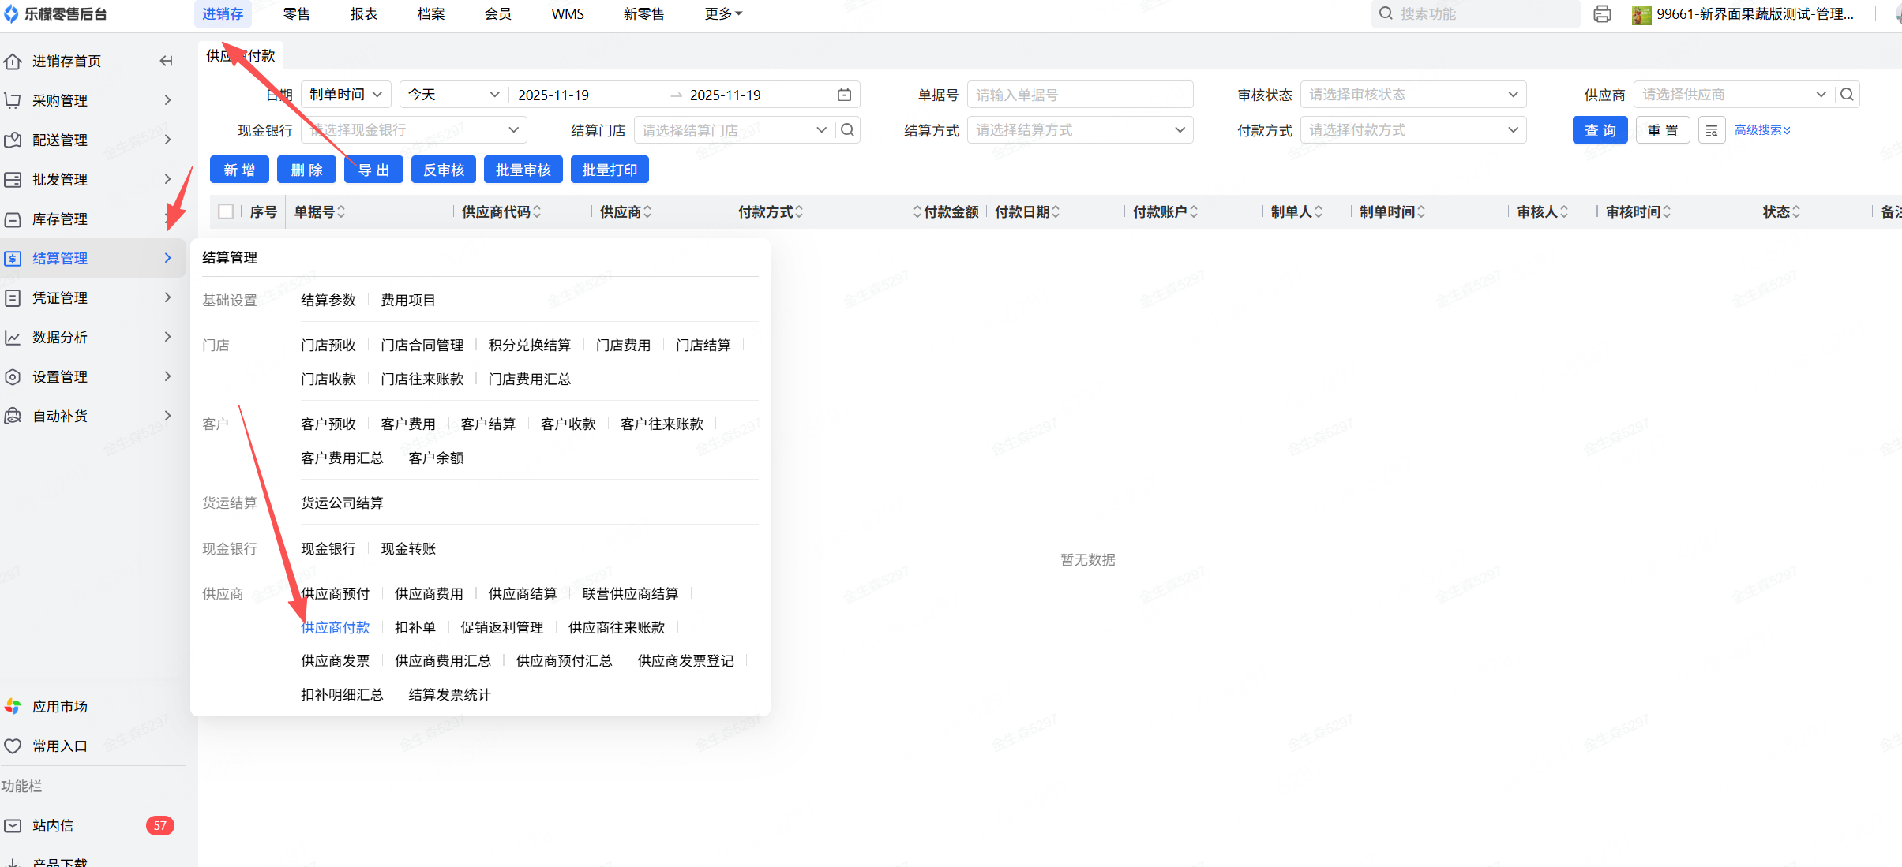Click the 单据号 input field
The width and height of the screenshot is (1902, 867).
pos(1079,95)
